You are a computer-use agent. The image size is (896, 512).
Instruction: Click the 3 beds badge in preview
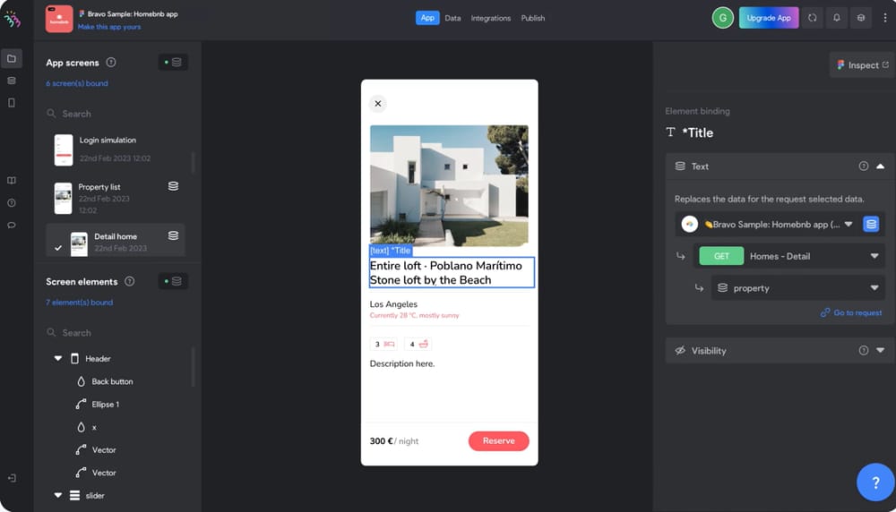pyautogui.click(x=383, y=344)
